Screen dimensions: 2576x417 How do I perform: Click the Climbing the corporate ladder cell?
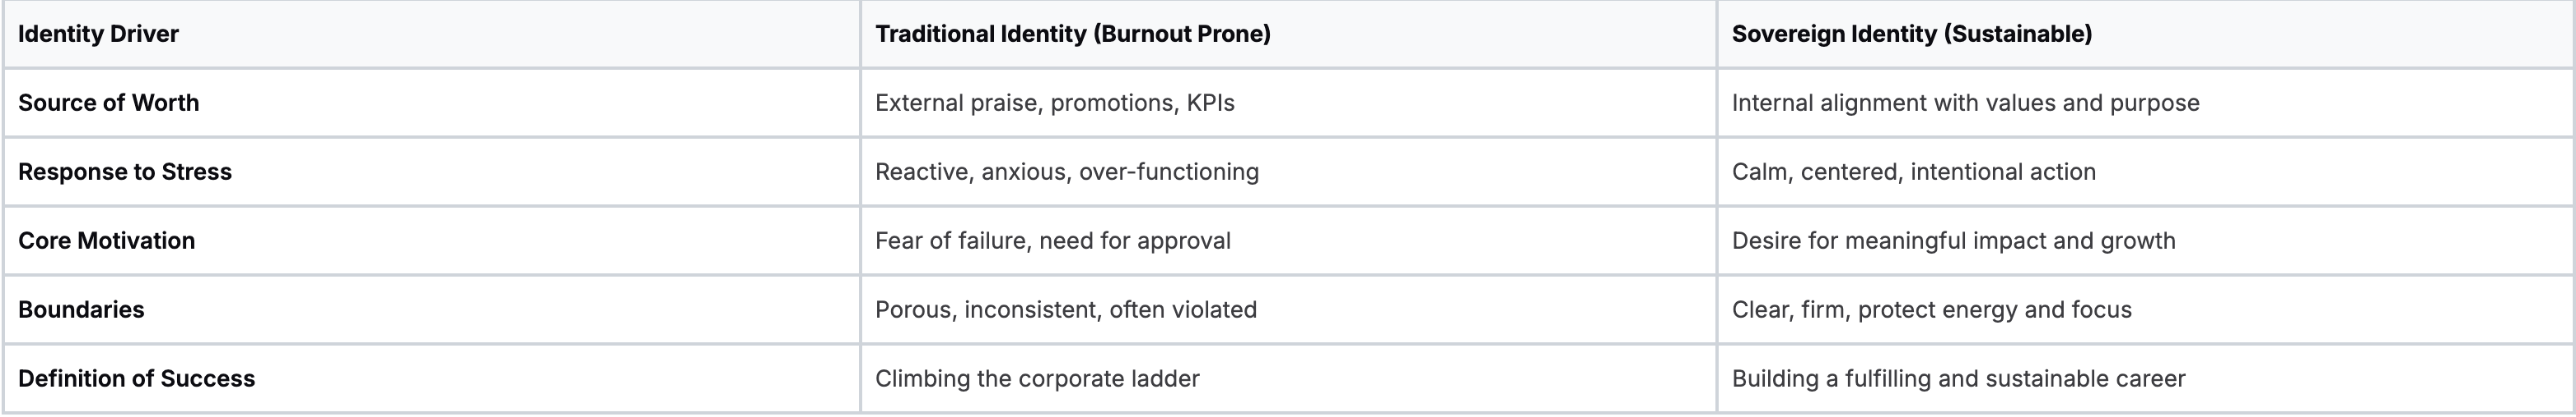(1036, 378)
